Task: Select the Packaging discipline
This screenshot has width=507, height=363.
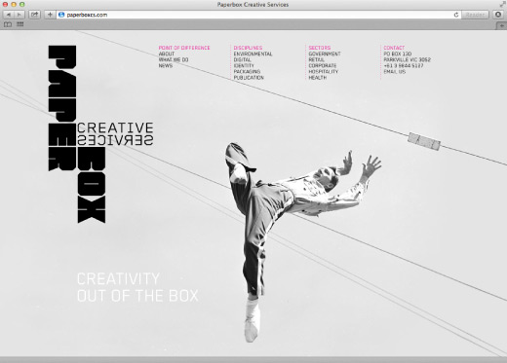Action: point(247,71)
